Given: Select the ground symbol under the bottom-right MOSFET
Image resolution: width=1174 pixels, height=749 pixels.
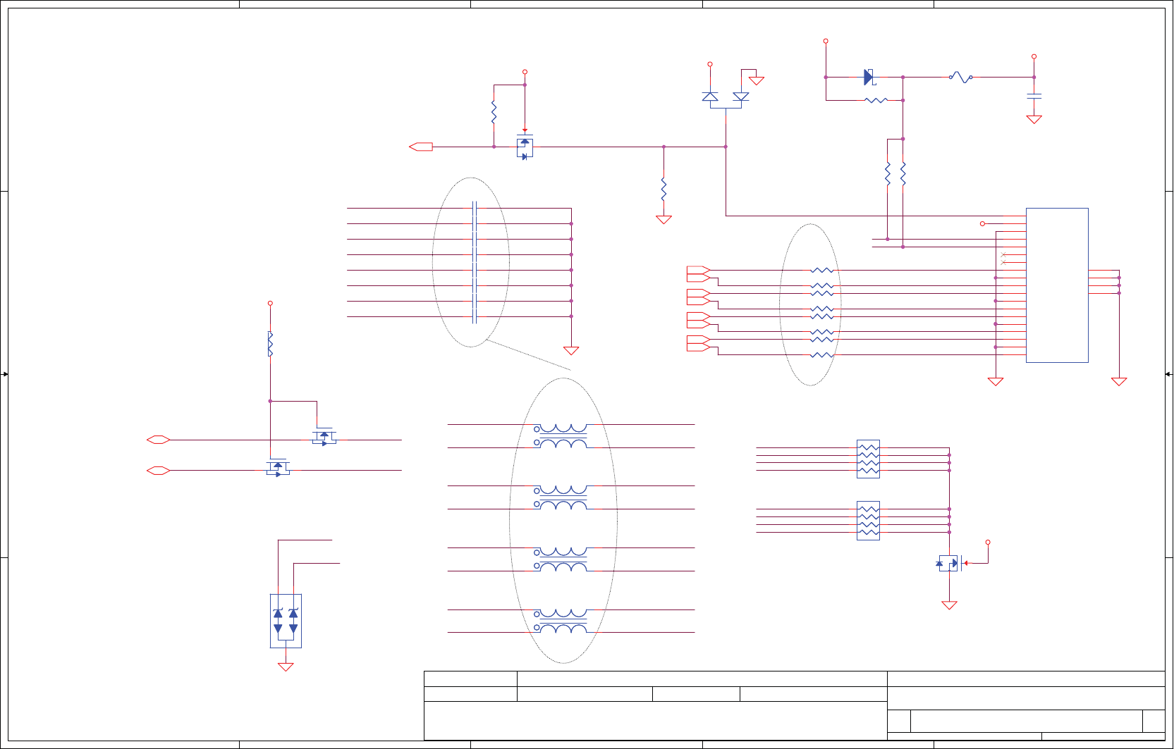Looking at the screenshot, I should [x=950, y=605].
